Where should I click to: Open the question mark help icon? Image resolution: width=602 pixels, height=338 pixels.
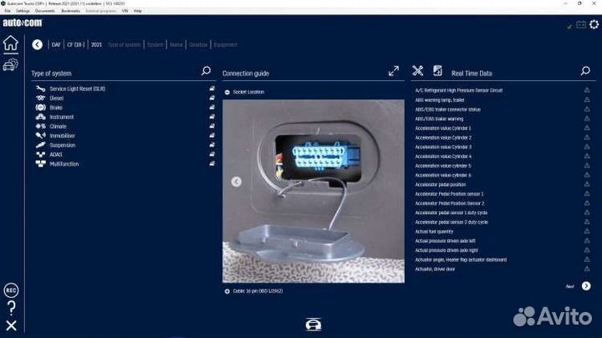[x=12, y=308]
